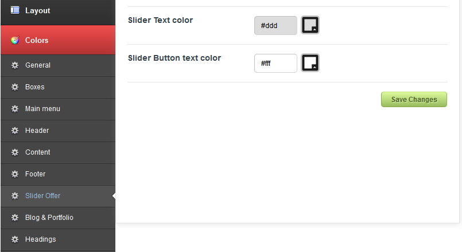462x252 pixels.
Task: Click gear icon beside Blog & Portfolio
Action: pos(15,218)
